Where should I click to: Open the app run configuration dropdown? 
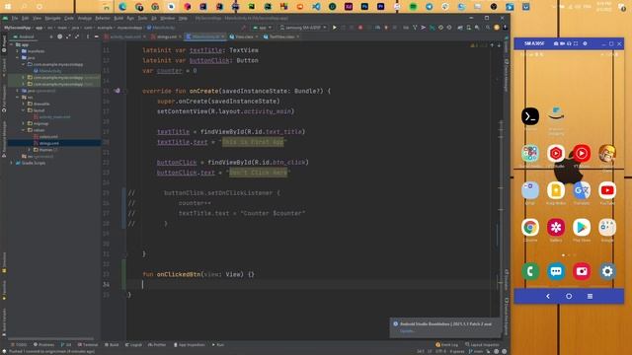263,28
